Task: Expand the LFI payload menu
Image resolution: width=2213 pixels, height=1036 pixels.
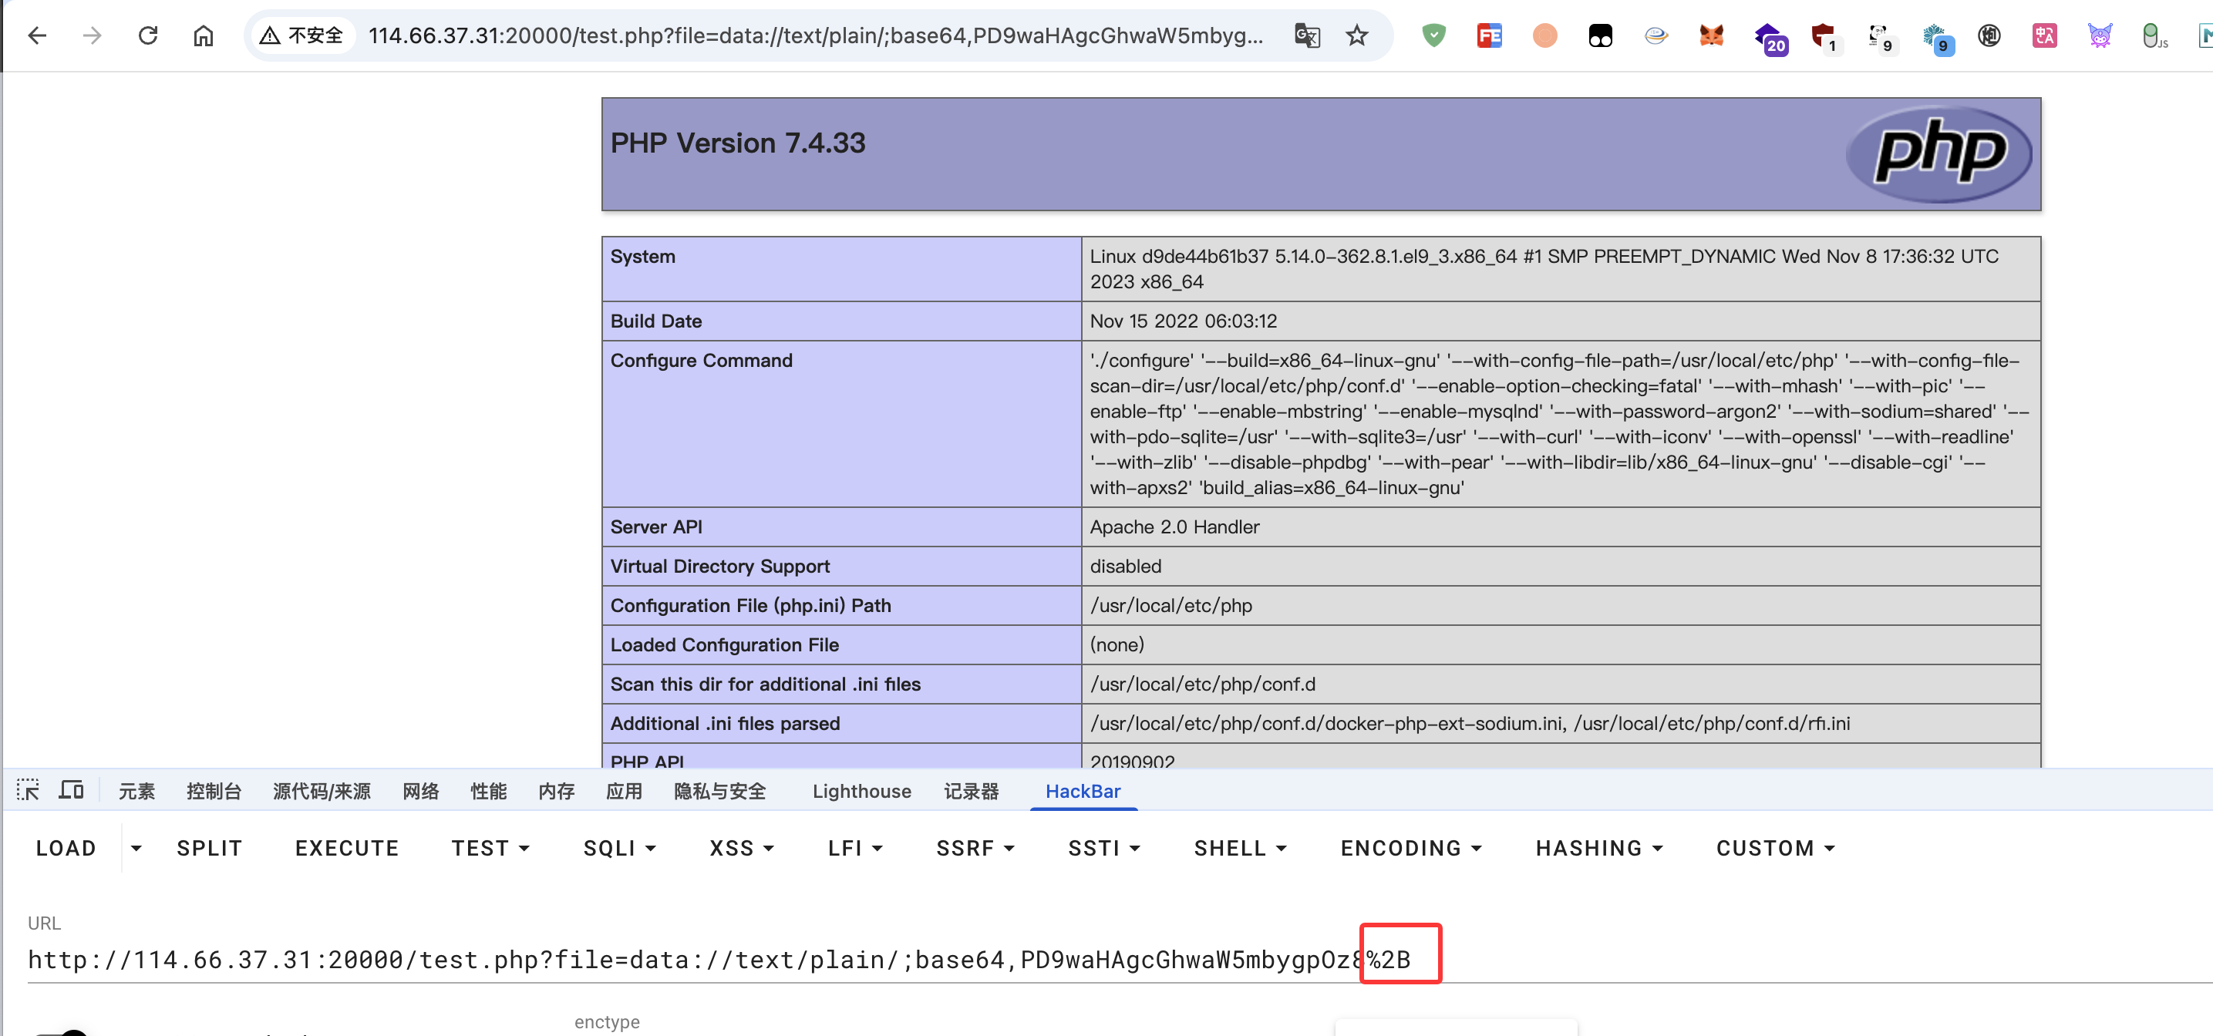Action: [855, 848]
